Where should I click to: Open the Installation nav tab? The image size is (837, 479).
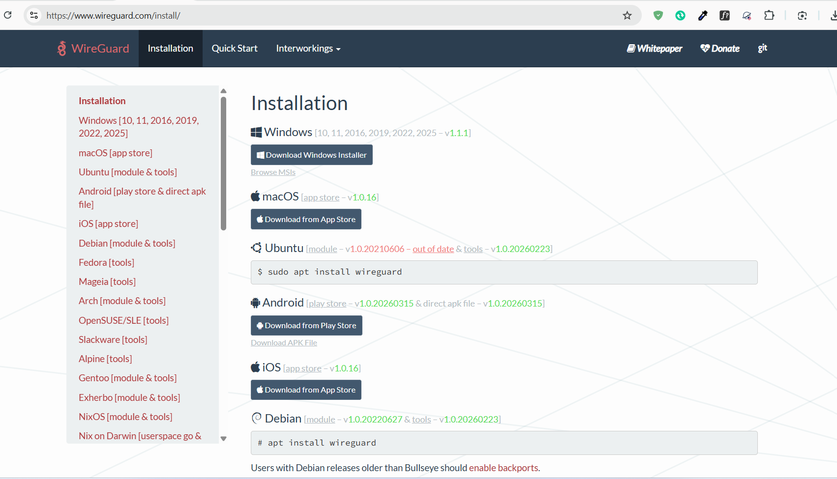(171, 48)
